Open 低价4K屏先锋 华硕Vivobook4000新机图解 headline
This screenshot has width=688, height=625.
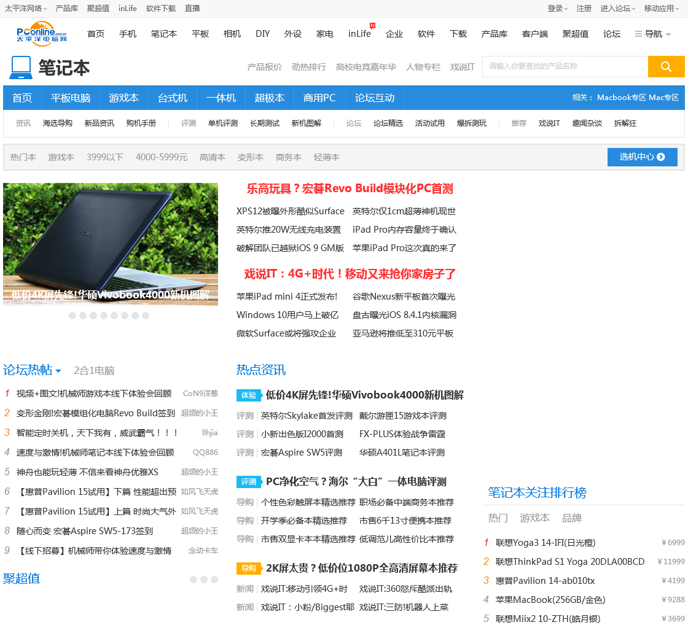(365, 395)
